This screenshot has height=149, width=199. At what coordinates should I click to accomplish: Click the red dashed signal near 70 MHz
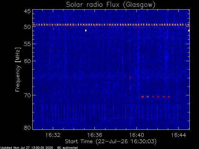click(x=156, y=97)
